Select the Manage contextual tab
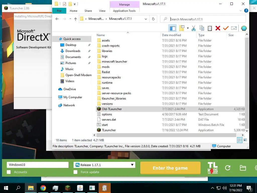Viewport: 257px width, 193px height. point(124,5)
